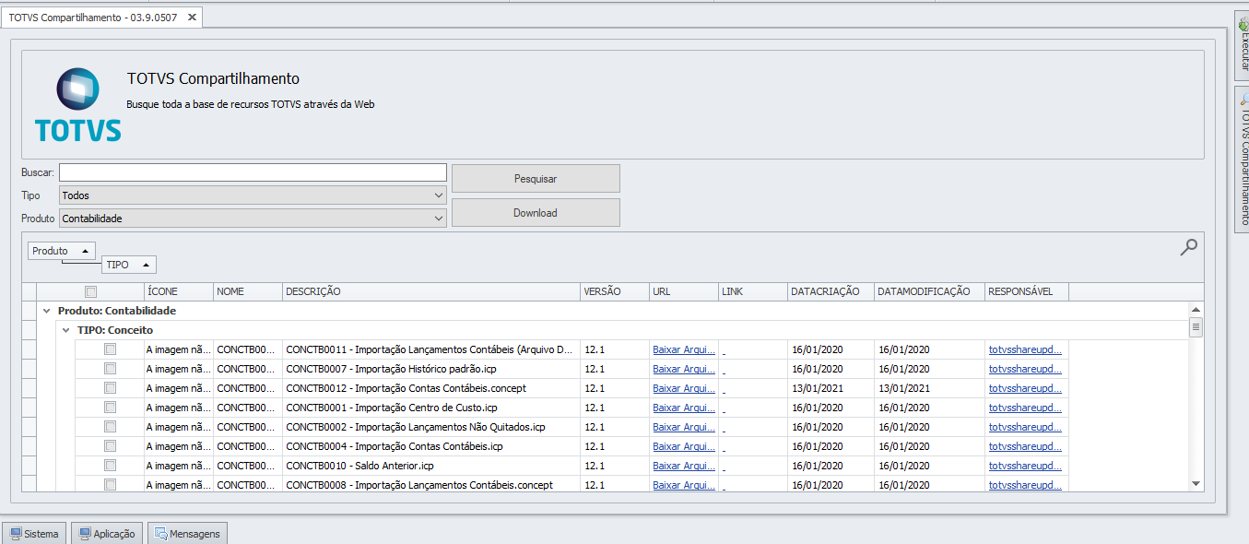1249x544 pixels.
Task: Click totvsshareupd link in CONCTB0012 row
Action: 1025,388
